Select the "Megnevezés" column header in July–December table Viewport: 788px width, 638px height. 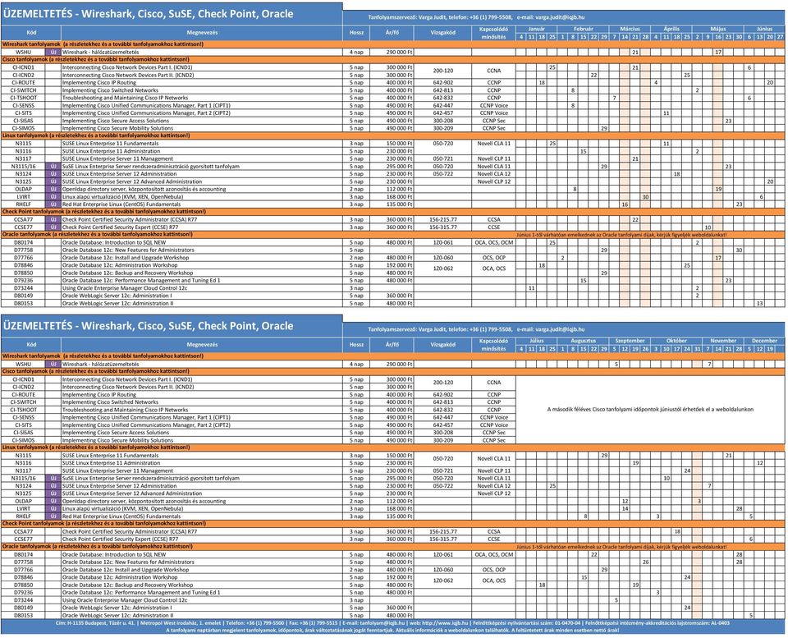202,345
